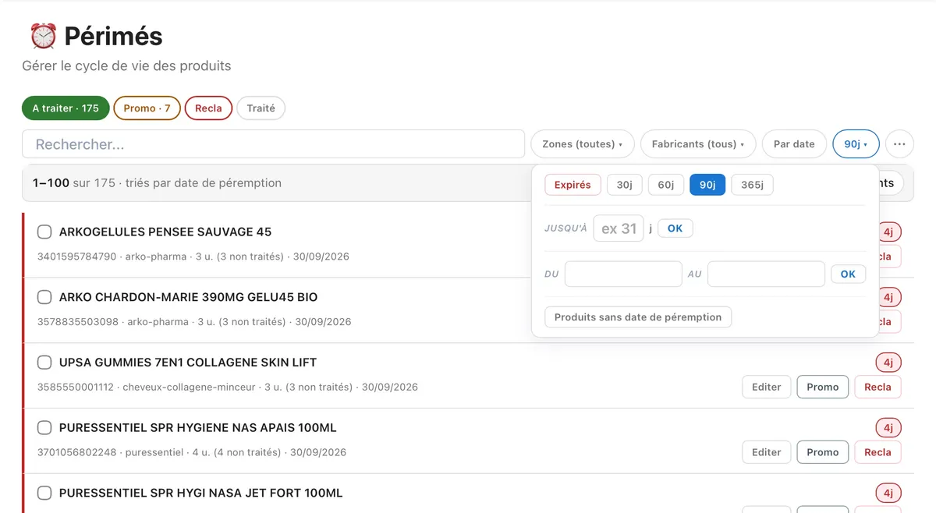Image resolution: width=936 pixels, height=513 pixels.
Task: Switch to the Promo · 7 tab
Action: pyautogui.click(x=147, y=108)
